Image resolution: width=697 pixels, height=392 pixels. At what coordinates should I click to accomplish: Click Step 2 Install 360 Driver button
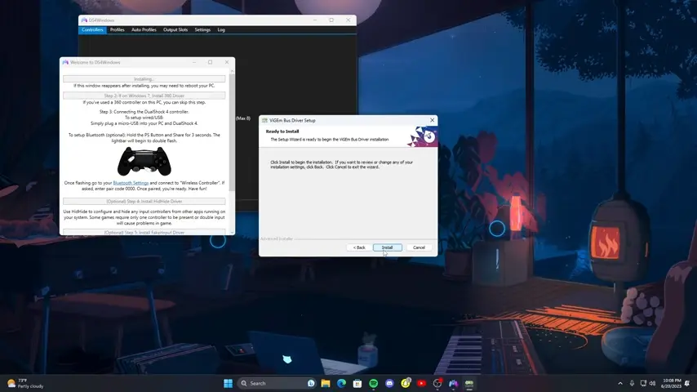point(144,96)
